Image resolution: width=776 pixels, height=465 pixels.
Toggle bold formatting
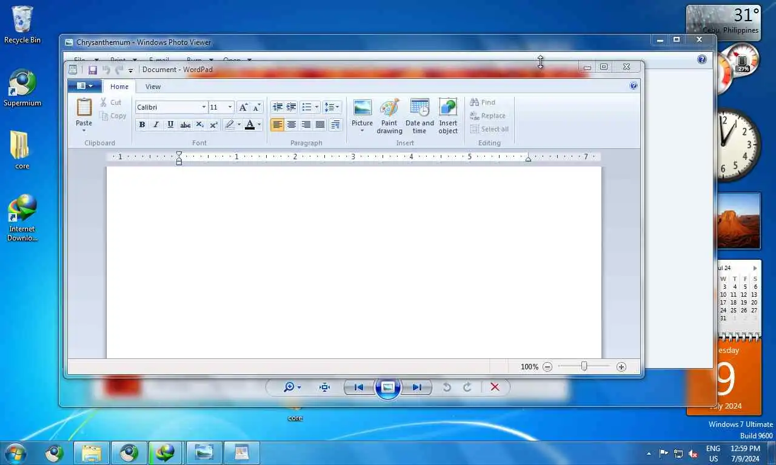[142, 125]
